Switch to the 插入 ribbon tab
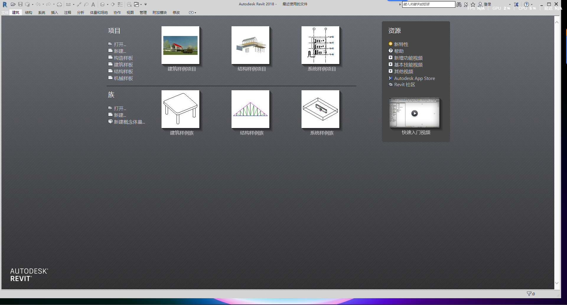567x305 pixels. [x=54, y=13]
